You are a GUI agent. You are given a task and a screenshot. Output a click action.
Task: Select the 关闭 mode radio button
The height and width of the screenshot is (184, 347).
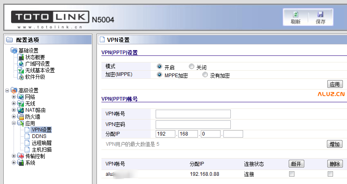point(191,67)
